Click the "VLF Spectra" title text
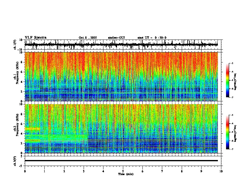The image size is (249, 192). click(36, 38)
